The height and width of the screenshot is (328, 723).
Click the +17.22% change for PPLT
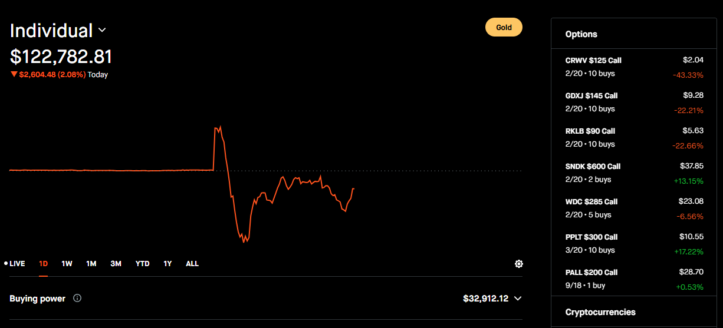tap(688, 252)
